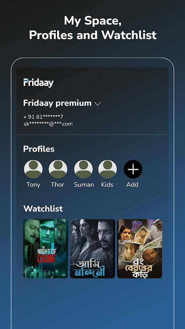The image size is (185, 329).
Task: Tap the Kids name label
Action: 107,185
